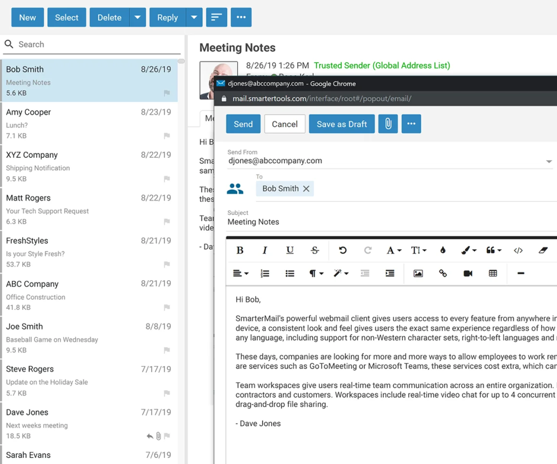This screenshot has width=557, height=464.
Task: Toggle italic formatting
Action: (265, 250)
